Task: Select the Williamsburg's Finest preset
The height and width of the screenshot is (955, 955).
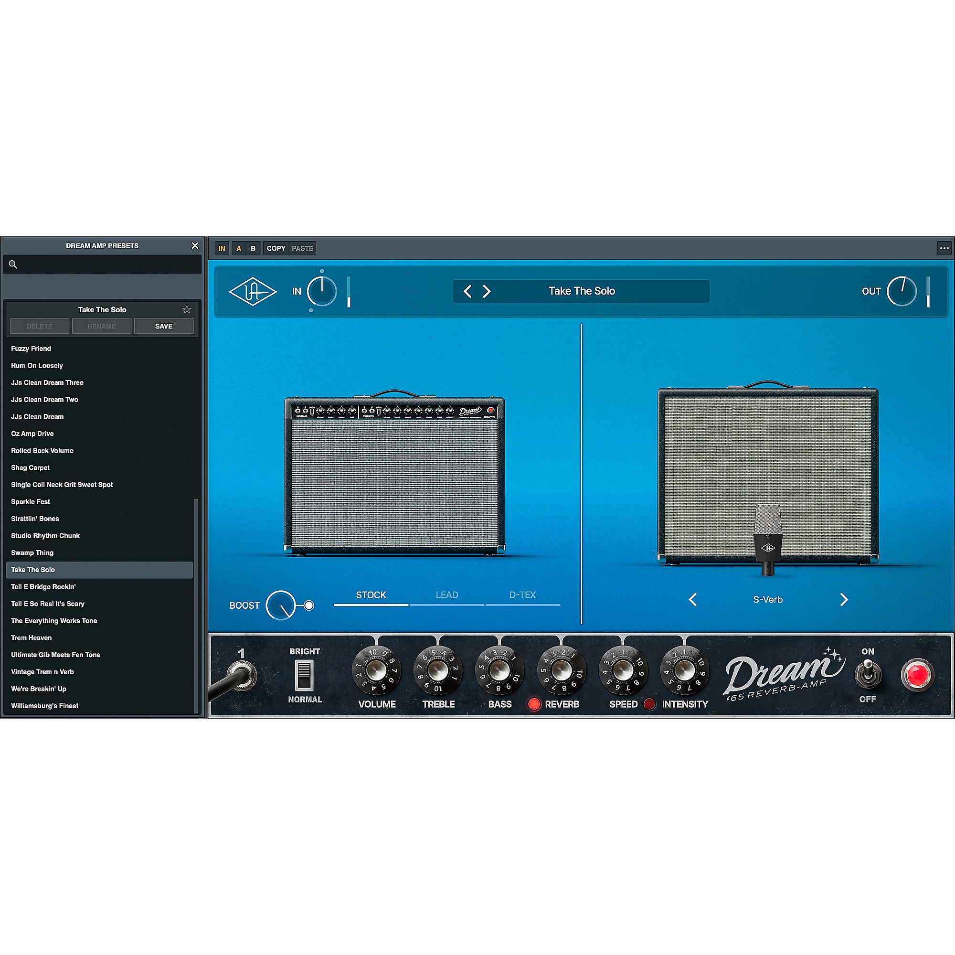Action: [99, 706]
